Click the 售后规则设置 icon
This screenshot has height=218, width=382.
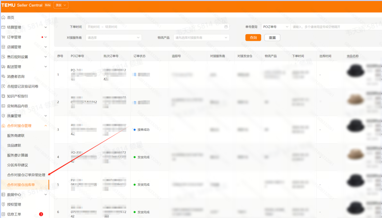[x=4, y=57]
